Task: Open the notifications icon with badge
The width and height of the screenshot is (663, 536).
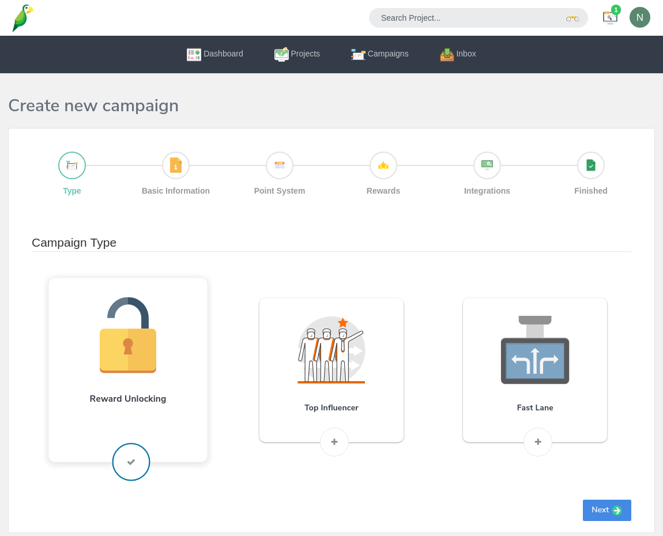Action: point(610,17)
